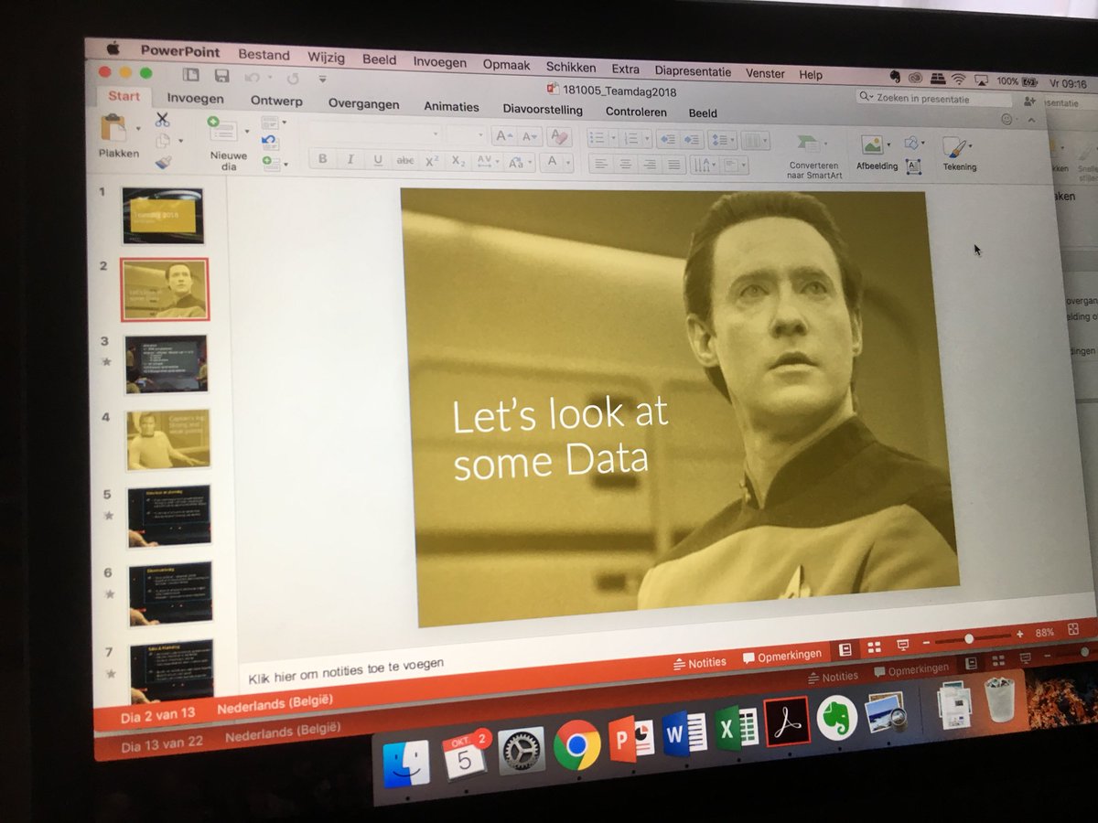
Task: Click the fit slide to window icon
Action: [x=1073, y=629]
